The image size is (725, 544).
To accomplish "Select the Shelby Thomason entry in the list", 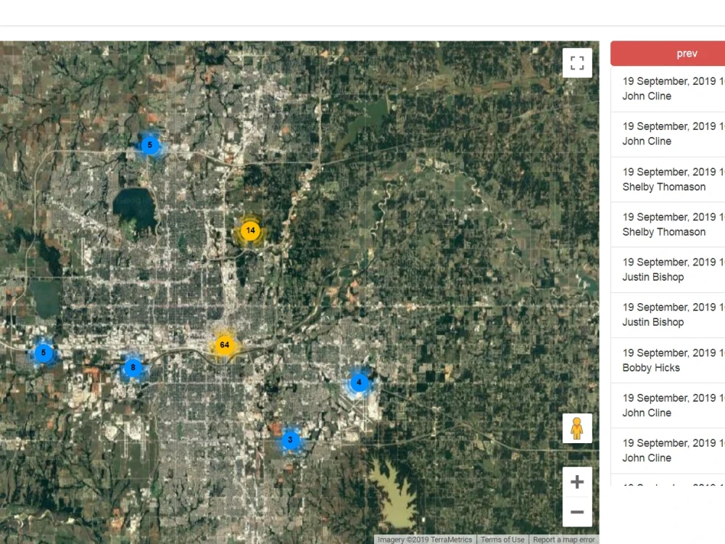I will [667, 179].
